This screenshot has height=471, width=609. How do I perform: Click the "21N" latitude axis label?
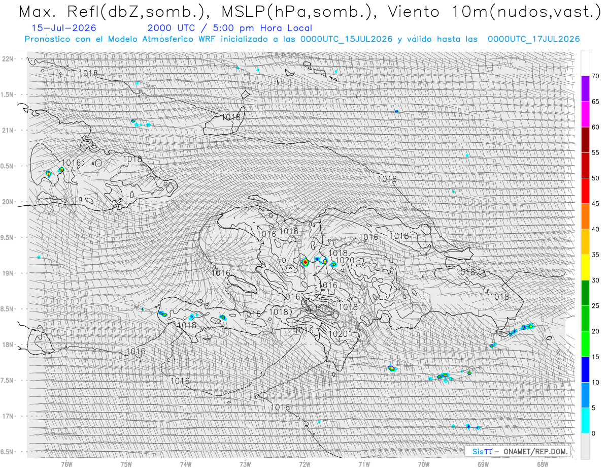tap(8, 130)
